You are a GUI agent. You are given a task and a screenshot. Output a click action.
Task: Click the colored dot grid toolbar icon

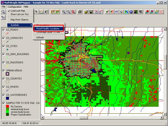pyautogui.click(x=136, y=12)
